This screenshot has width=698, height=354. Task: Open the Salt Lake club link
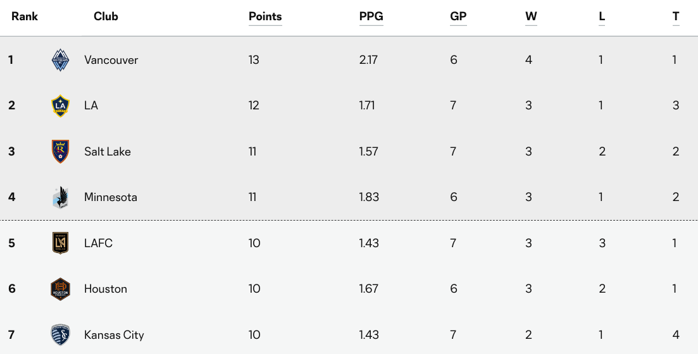pos(108,152)
